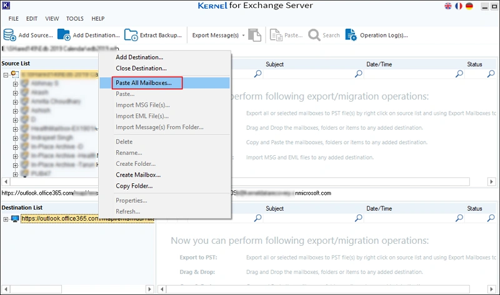500x295 pixels.
Task: Click the Extract Backup icon
Action: tap(131, 35)
